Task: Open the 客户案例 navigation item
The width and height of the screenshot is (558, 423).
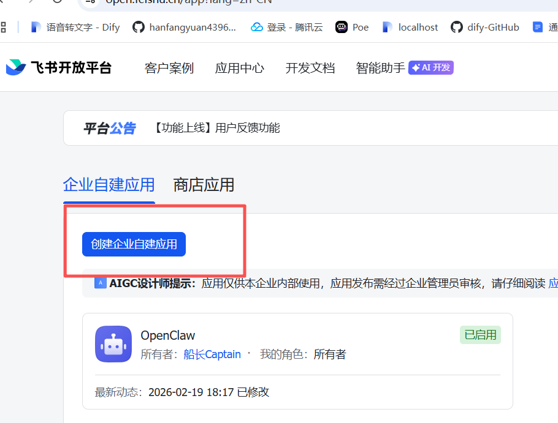Action: click(x=169, y=68)
